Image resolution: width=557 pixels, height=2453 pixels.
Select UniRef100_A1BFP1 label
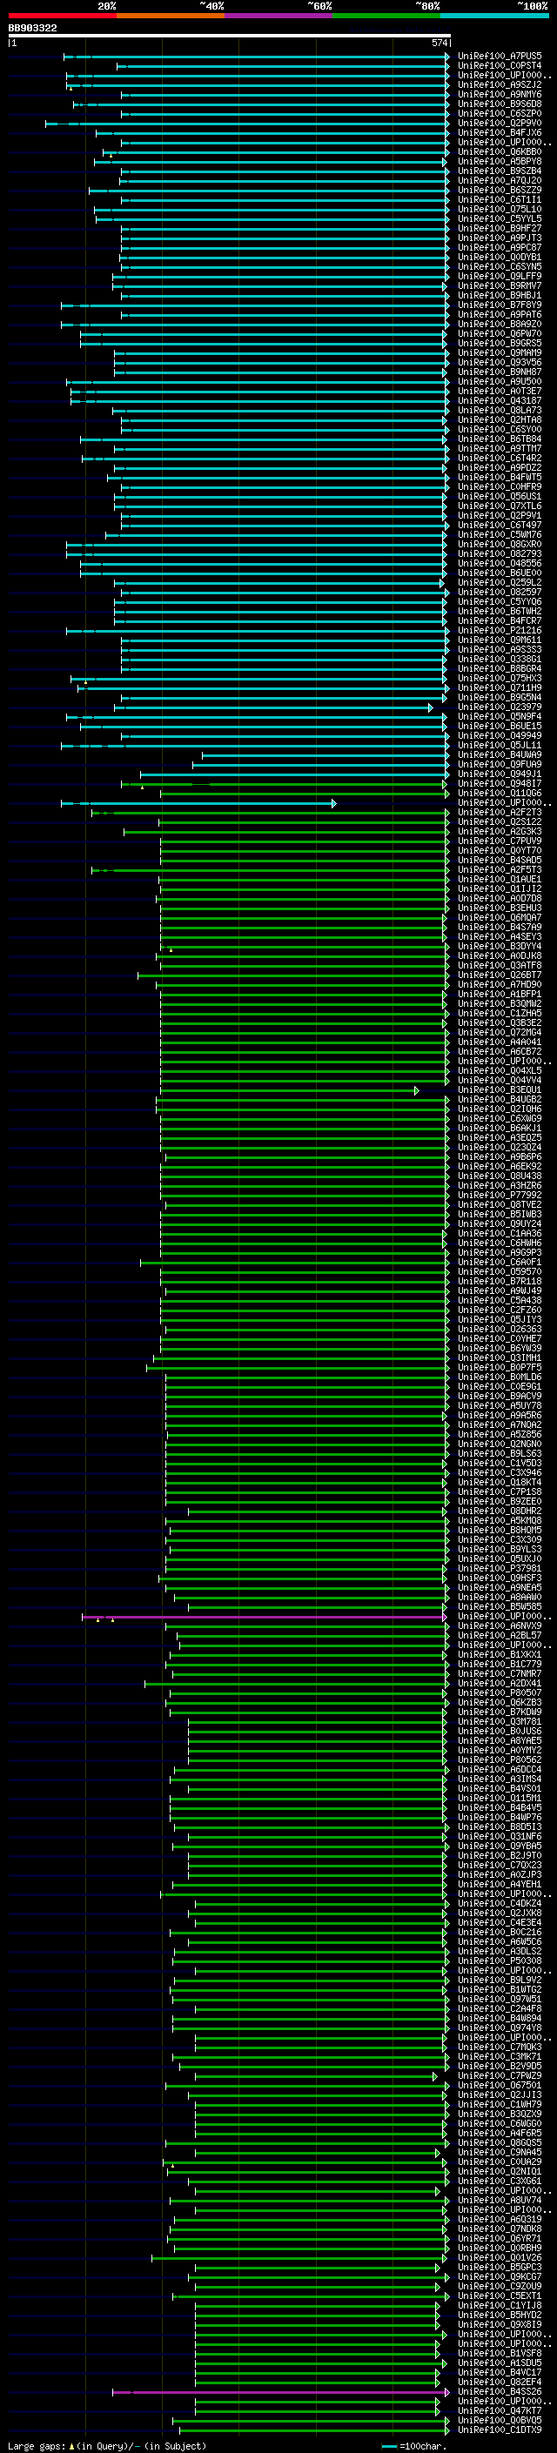point(500,994)
